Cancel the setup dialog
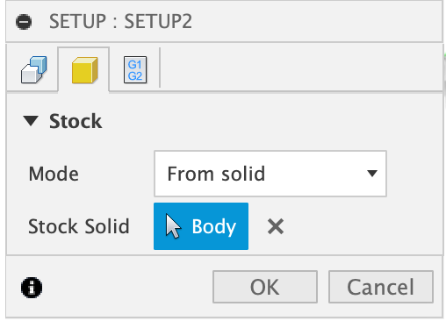The image size is (446, 321). pos(381,287)
